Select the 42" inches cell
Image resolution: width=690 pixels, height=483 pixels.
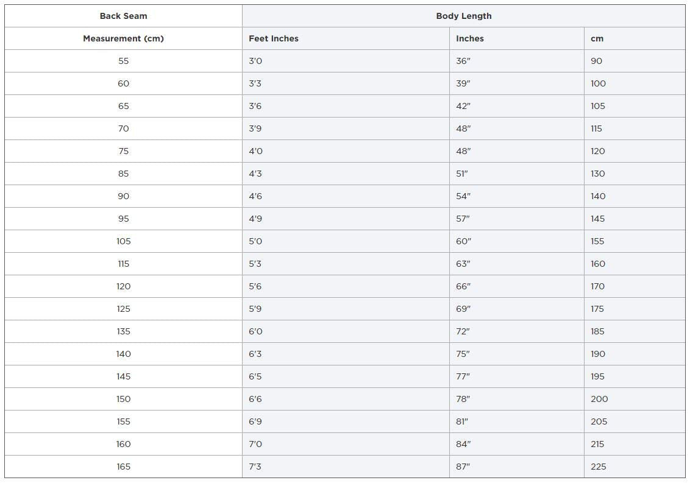click(x=517, y=106)
